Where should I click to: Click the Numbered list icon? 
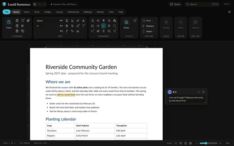tap(92, 26)
